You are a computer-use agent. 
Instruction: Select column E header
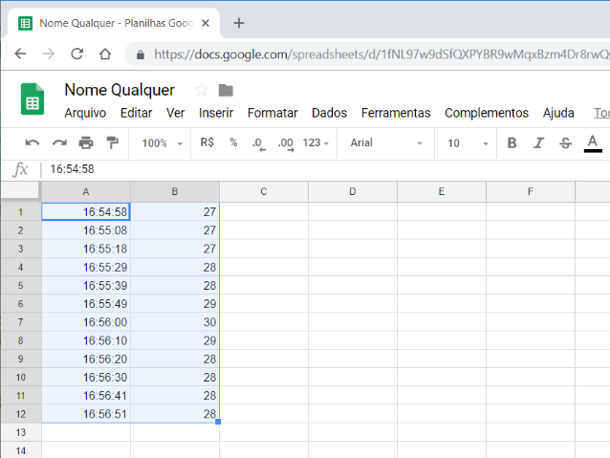click(x=442, y=191)
